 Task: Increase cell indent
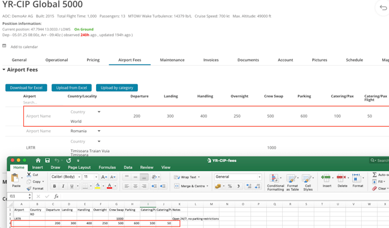163,186
